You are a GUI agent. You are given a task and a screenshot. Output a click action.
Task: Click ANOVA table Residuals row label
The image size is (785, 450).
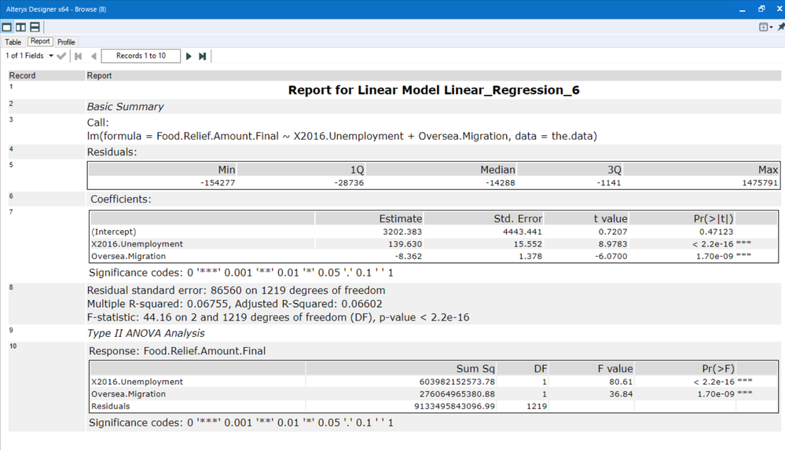111,407
